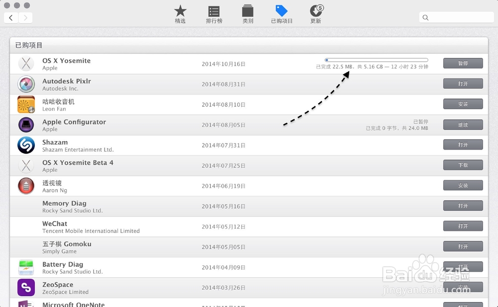Click the ZeoSpace title
This screenshot has height=307, width=498.
(58, 285)
